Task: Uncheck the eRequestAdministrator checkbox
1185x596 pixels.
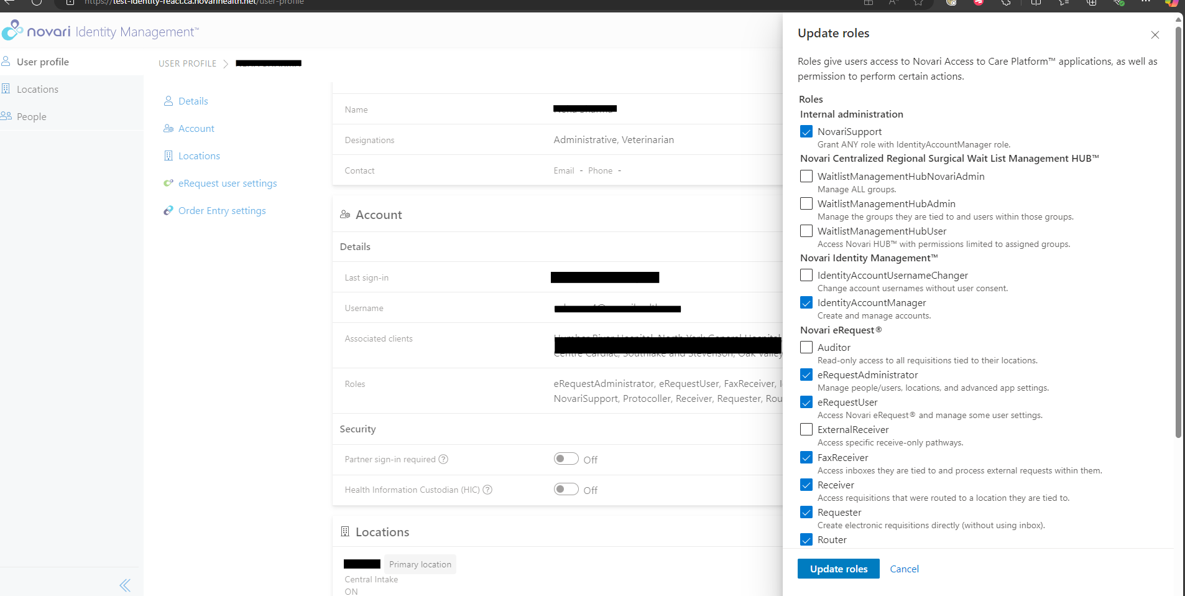Action: 806,375
